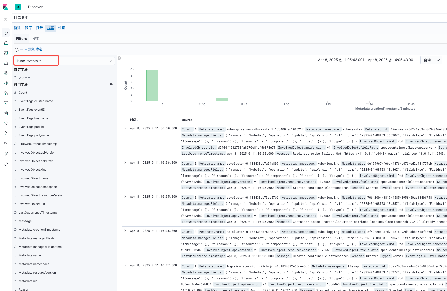Screen dimensions: 447x291
Task: Expand the 11:10:27.000 event row
Action: pos(125,265)
